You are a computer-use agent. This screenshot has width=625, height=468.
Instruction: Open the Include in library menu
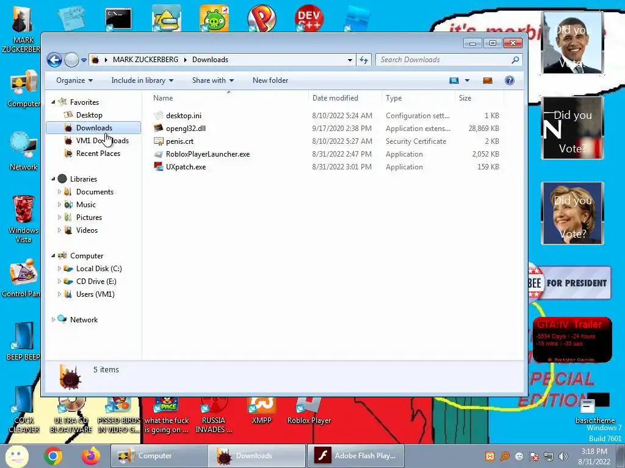pyautogui.click(x=142, y=80)
